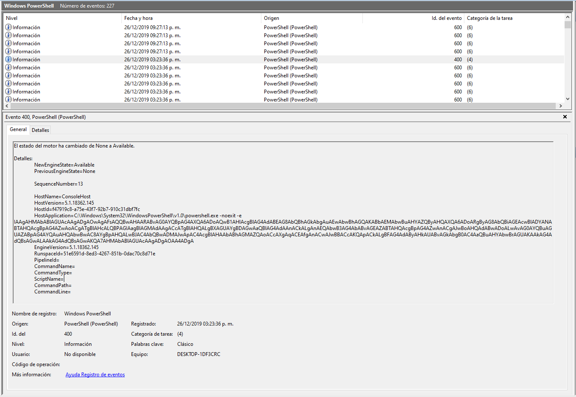The width and height of the screenshot is (576, 397).
Task: Click the CommandLine= line
Action: coord(52,292)
